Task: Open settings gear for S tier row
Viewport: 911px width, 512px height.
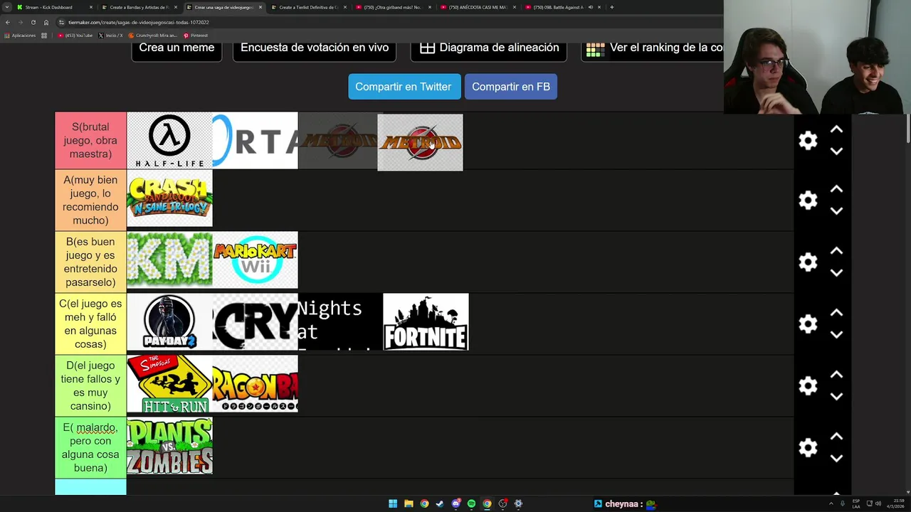Action: [808, 140]
